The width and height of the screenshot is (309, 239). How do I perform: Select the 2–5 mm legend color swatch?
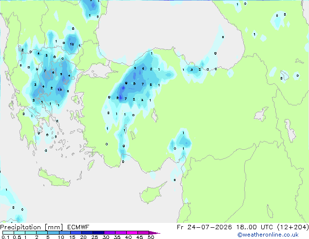[42, 233]
